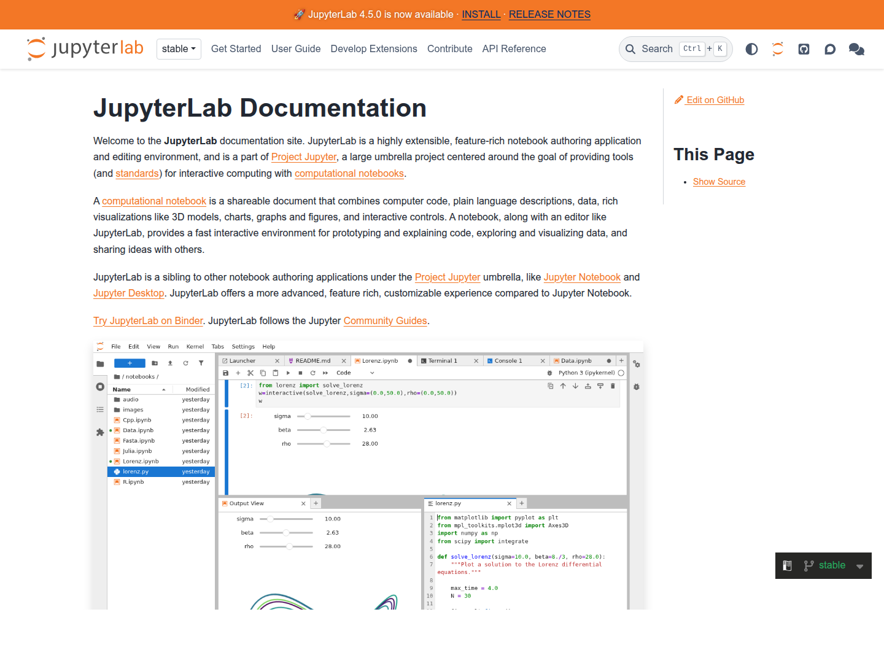
Task: Open Project Jupyter link in first paragraph
Action: (304, 157)
